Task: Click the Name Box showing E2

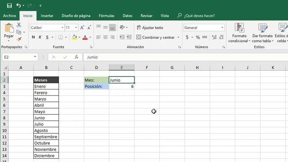Action: (x=20, y=57)
